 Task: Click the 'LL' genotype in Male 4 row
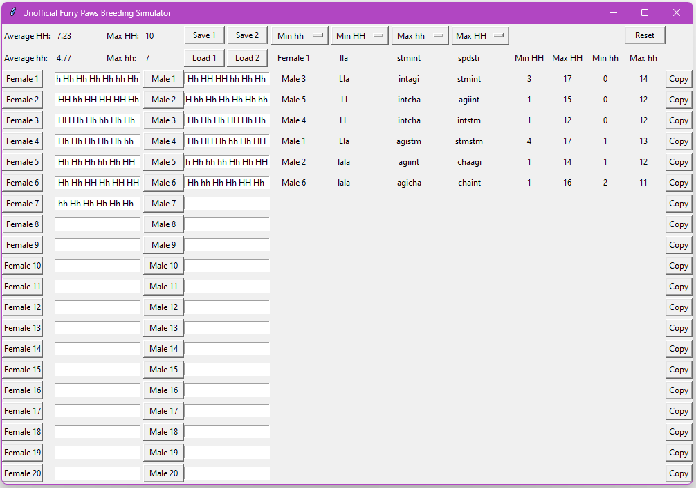click(x=344, y=120)
